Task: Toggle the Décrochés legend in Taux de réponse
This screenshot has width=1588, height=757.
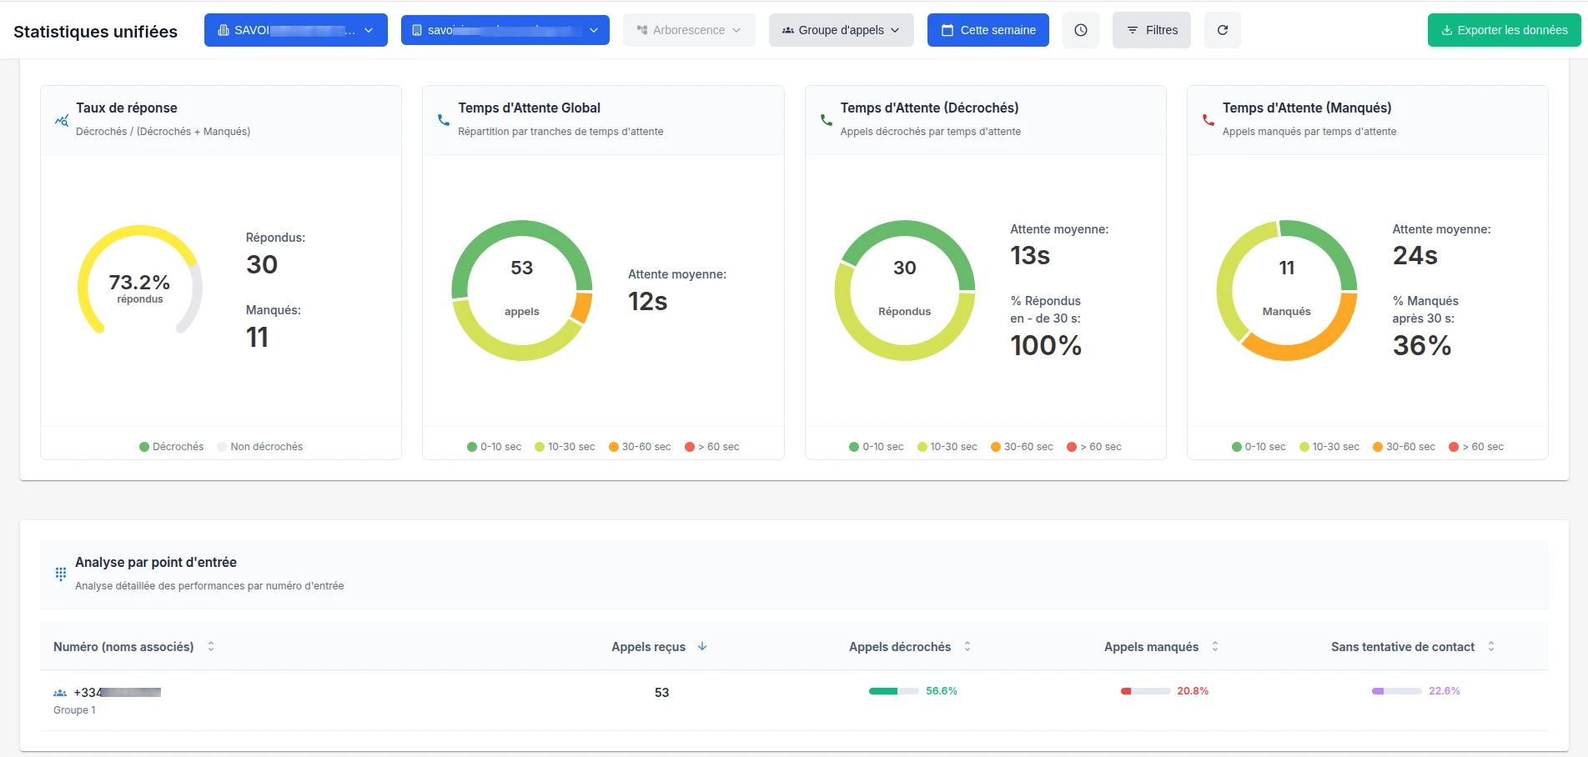Action: tap(171, 447)
